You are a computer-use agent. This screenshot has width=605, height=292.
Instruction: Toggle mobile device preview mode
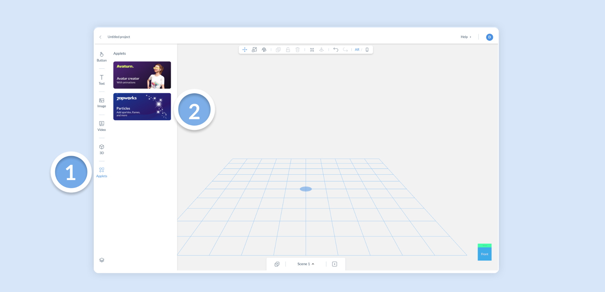[x=367, y=50]
